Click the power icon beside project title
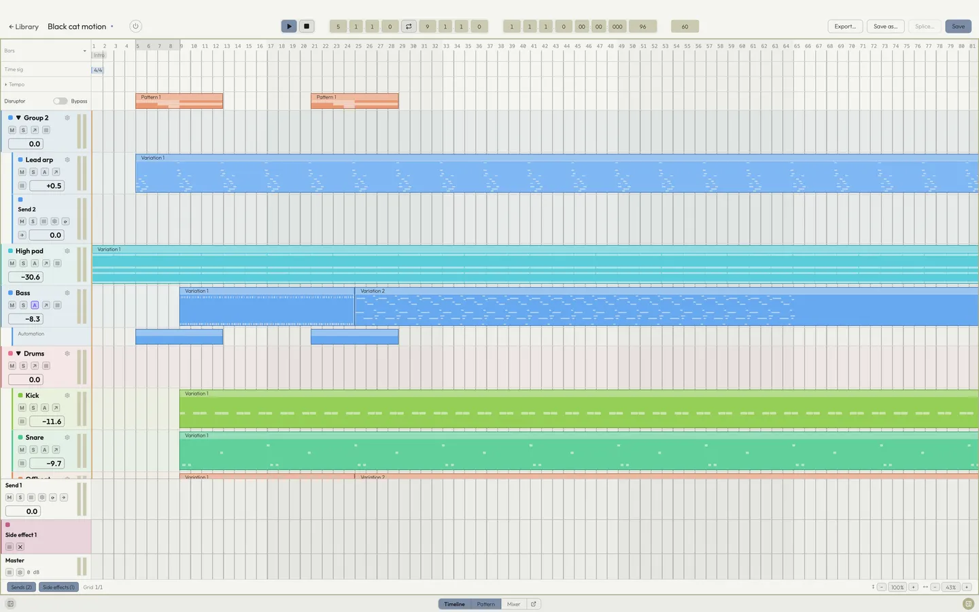Screen dimensions: 979x612 (135, 27)
